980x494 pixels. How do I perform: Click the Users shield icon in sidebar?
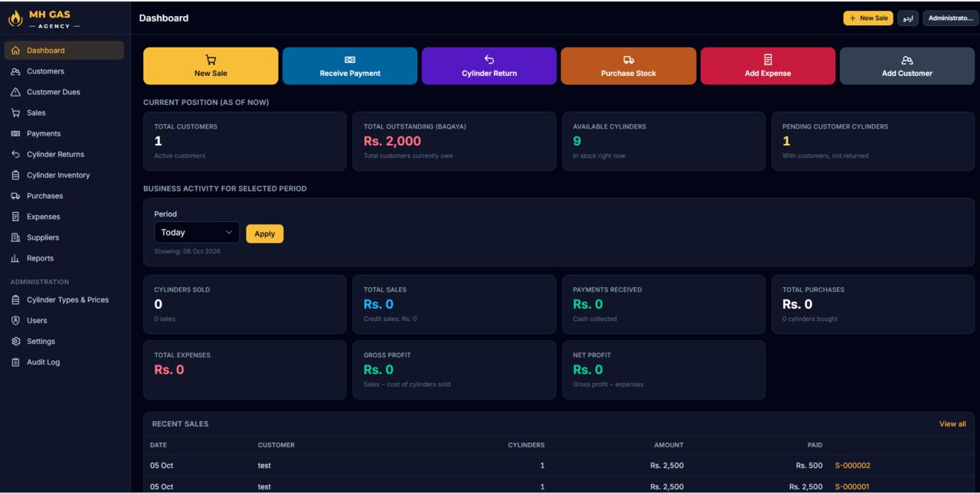point(15,321)
